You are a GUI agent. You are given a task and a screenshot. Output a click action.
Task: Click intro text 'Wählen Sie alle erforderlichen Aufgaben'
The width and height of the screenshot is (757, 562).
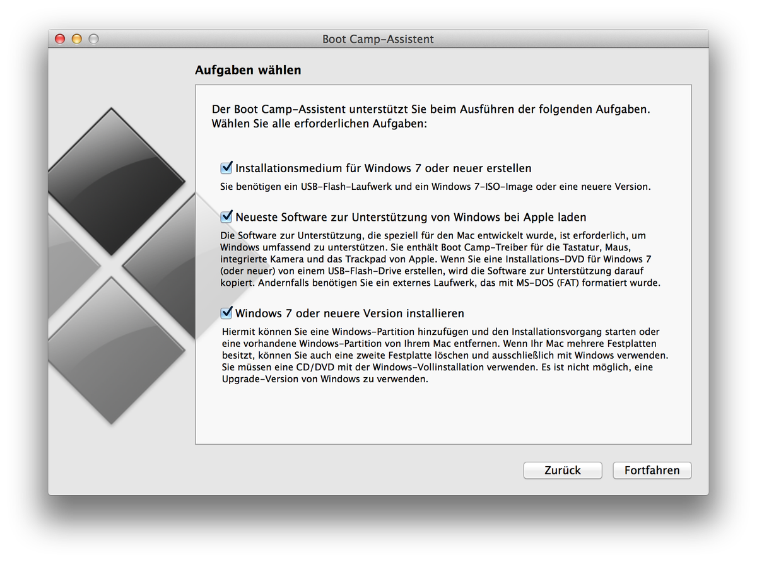(320, 124)
